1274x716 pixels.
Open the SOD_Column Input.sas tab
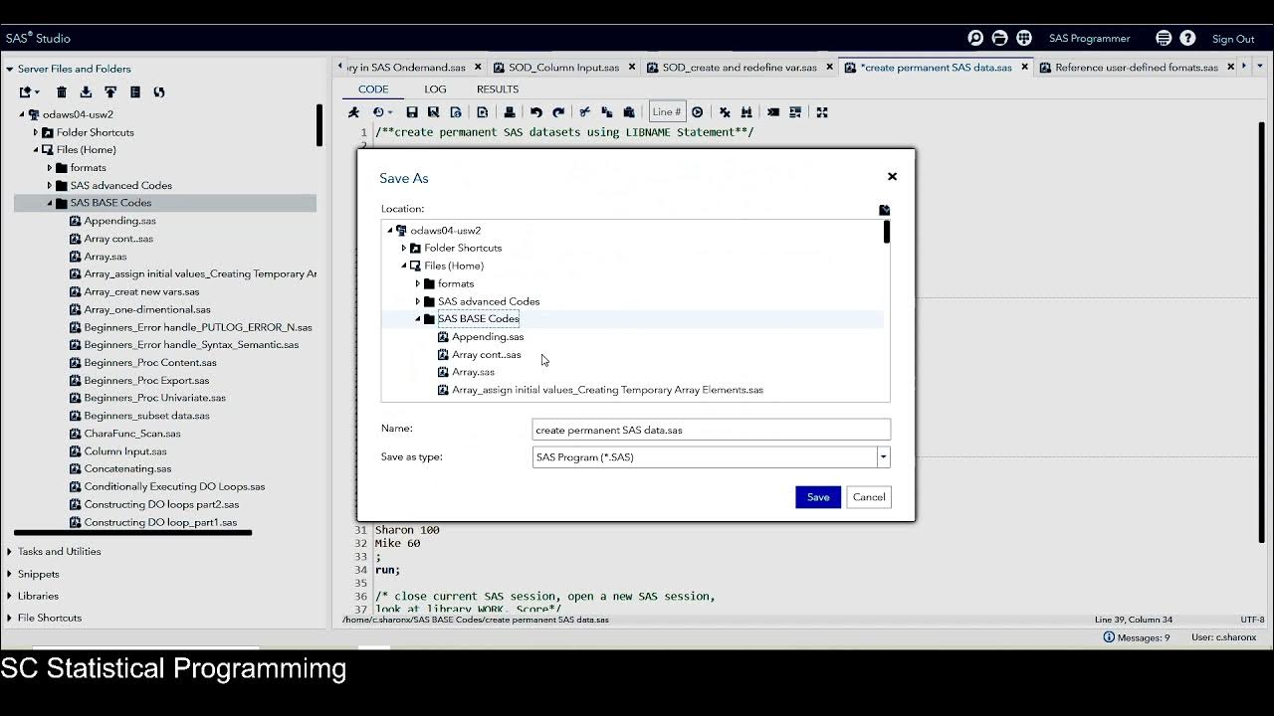[x=563, y=68]
